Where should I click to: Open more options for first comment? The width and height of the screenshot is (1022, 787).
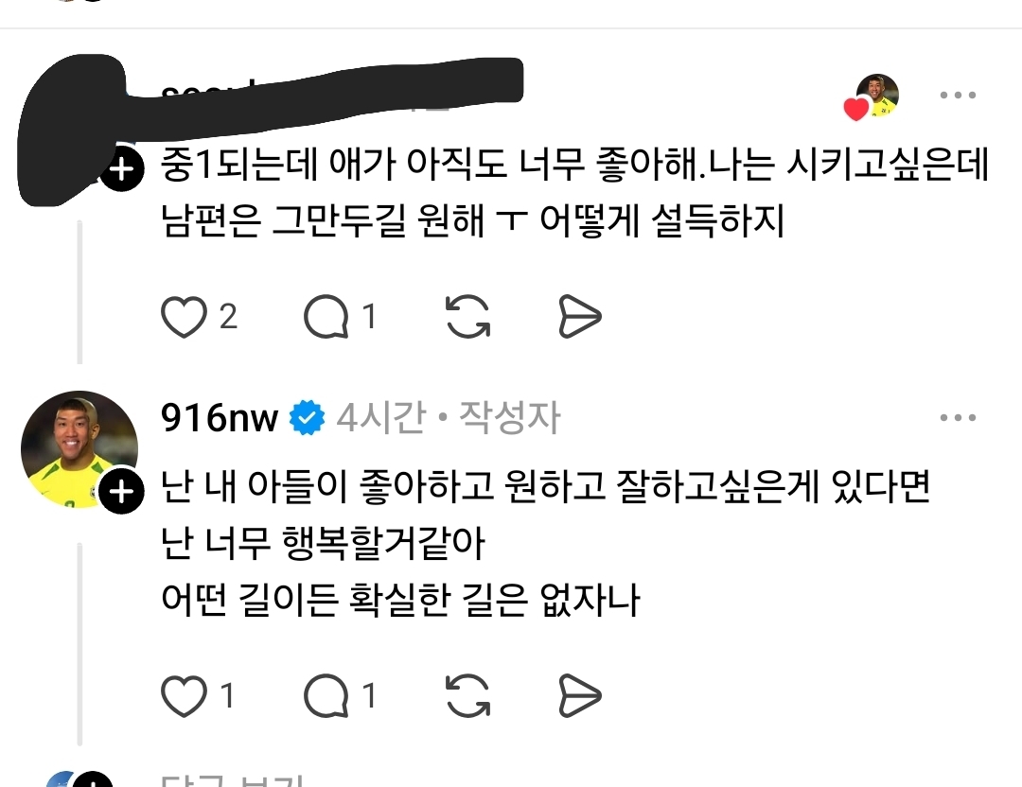click(958, 96)
